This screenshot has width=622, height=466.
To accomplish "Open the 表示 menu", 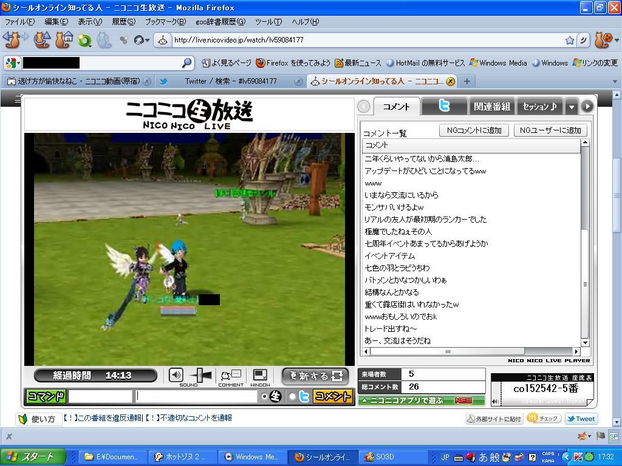I will coord(90,22).
